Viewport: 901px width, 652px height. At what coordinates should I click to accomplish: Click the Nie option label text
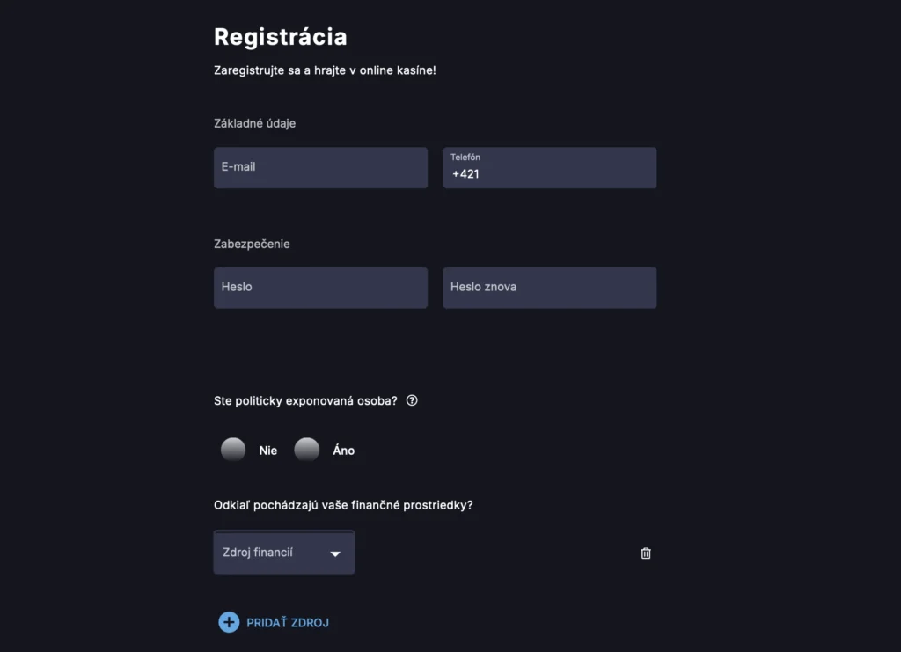(267, 450)
